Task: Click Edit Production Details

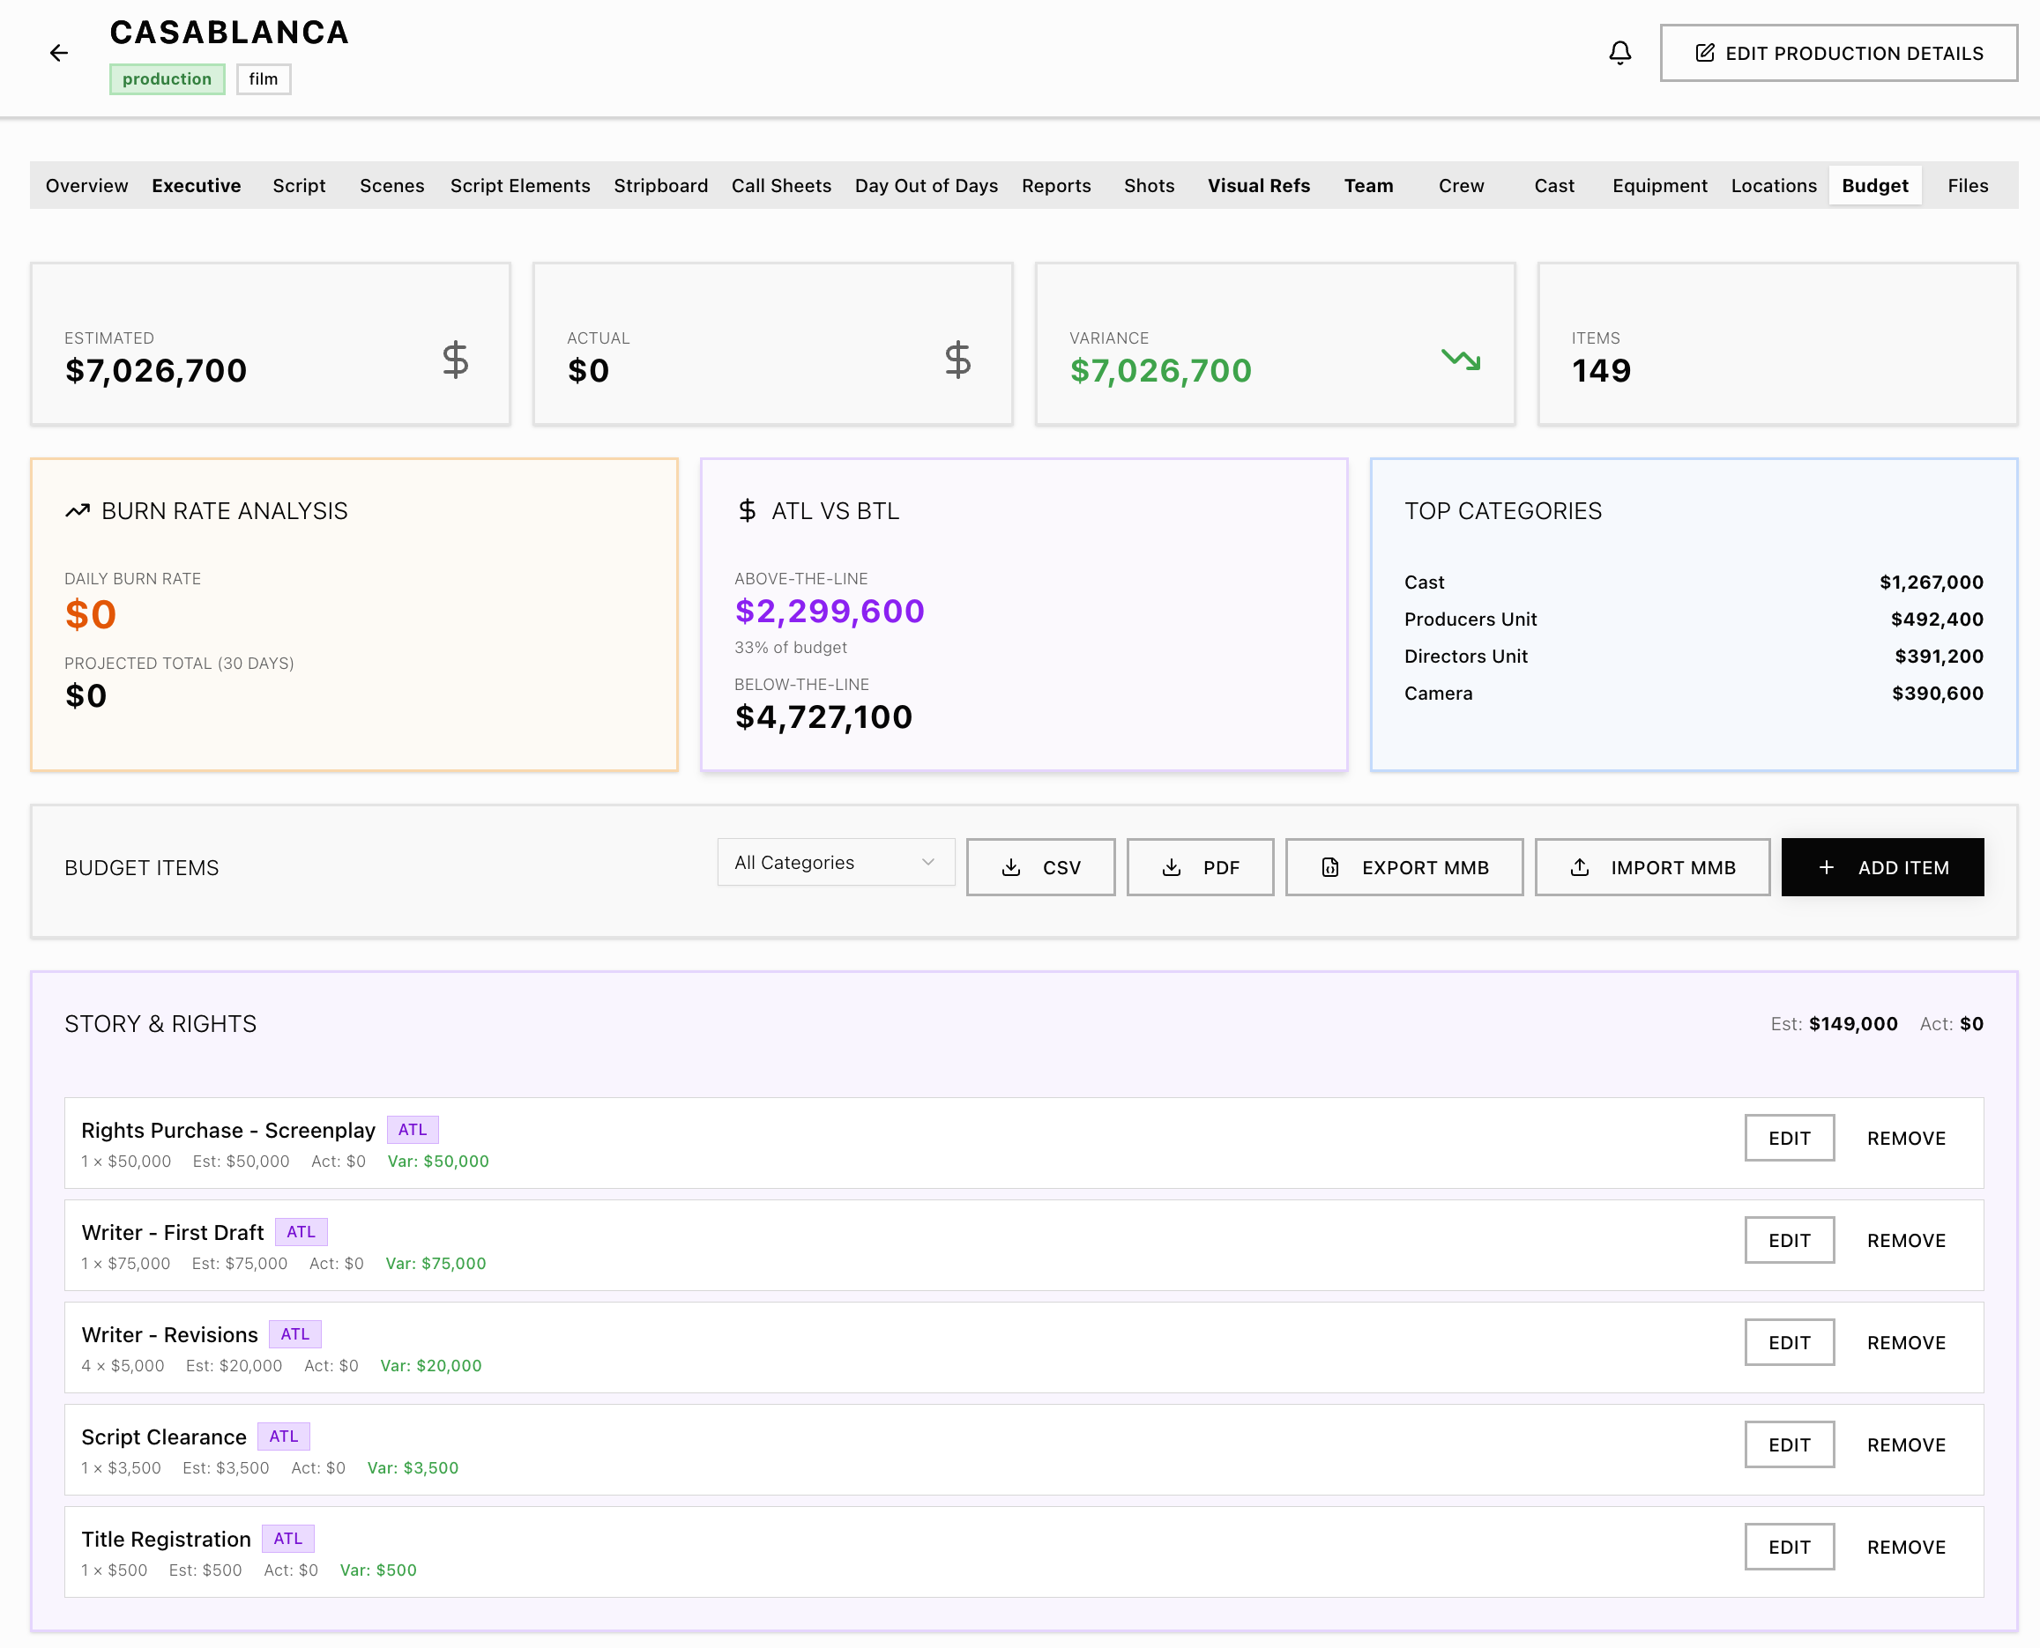Action: (x=1838, y=52)
